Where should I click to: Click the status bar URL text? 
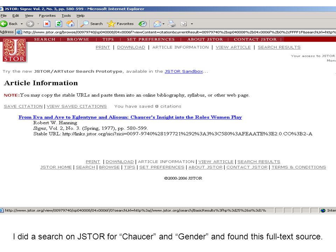click(135, 210)
